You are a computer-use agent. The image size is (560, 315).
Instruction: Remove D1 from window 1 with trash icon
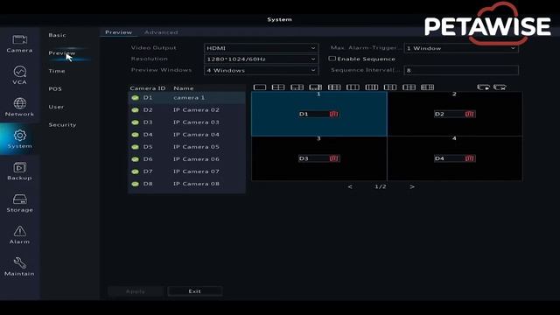[334, 114]
